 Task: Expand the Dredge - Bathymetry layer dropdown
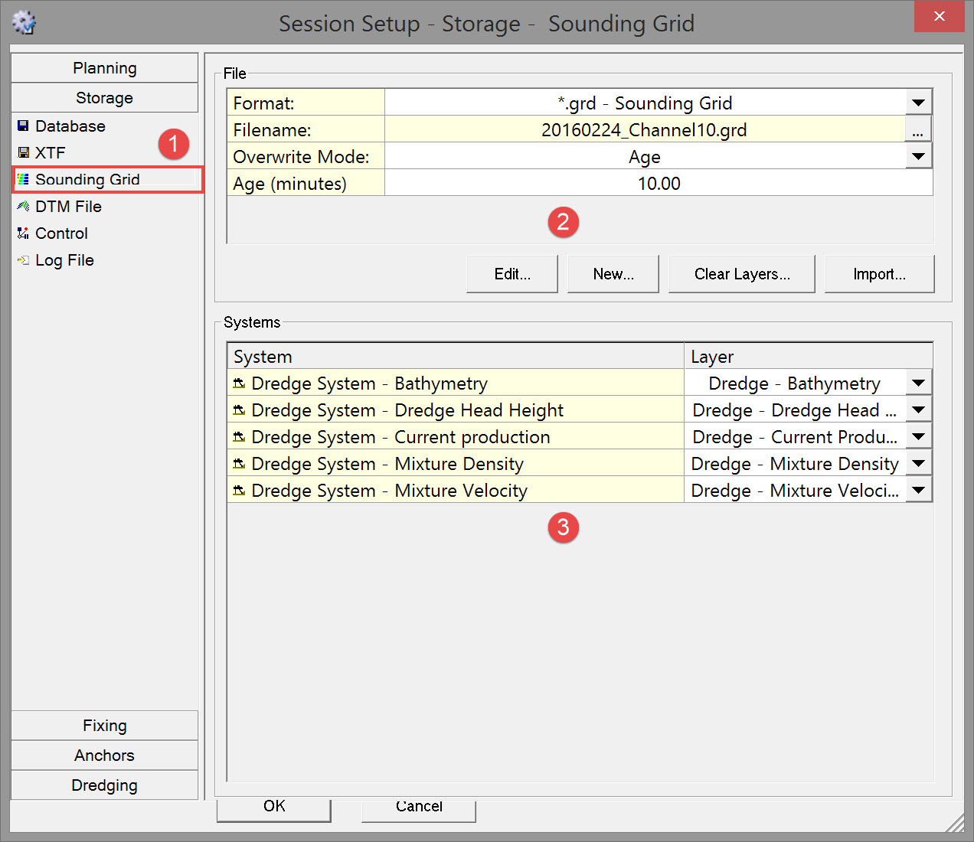click(918, 383)
